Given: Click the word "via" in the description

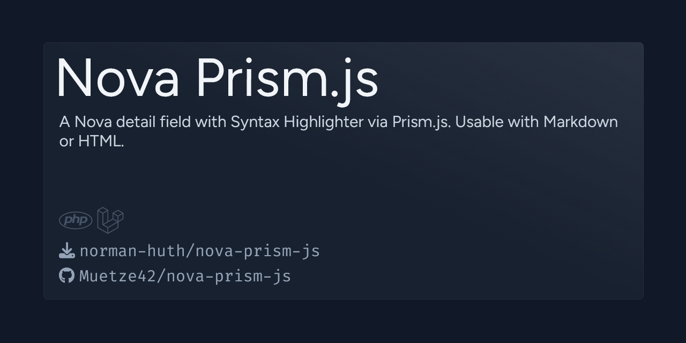Looking at the screenshot, I should [378, 122].
